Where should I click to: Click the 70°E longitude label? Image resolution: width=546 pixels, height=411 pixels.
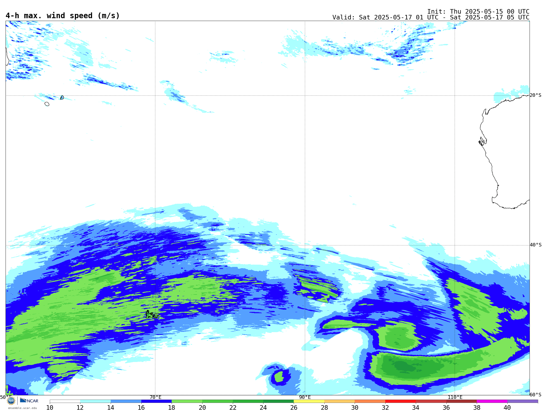pos(155,397)
